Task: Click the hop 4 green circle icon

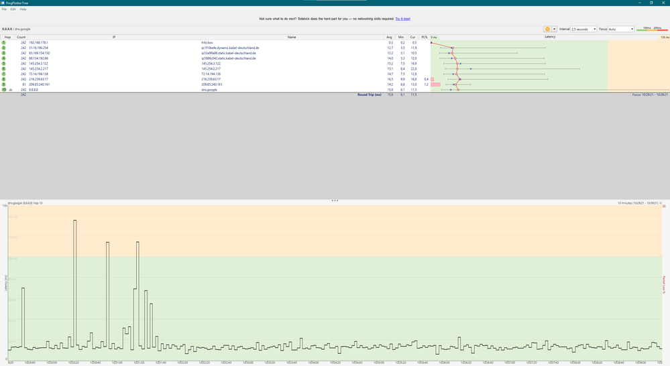Action: tap(4, 58)
